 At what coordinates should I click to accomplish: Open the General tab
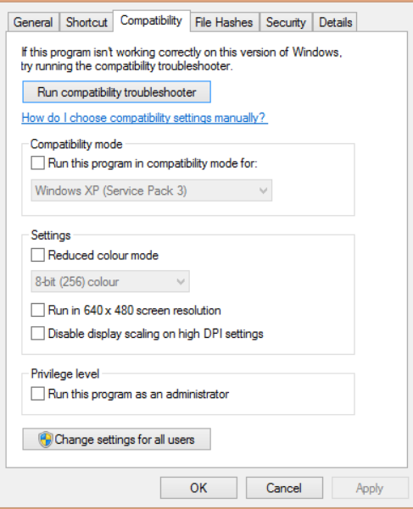pyautogui.click(x=33, y=22)
